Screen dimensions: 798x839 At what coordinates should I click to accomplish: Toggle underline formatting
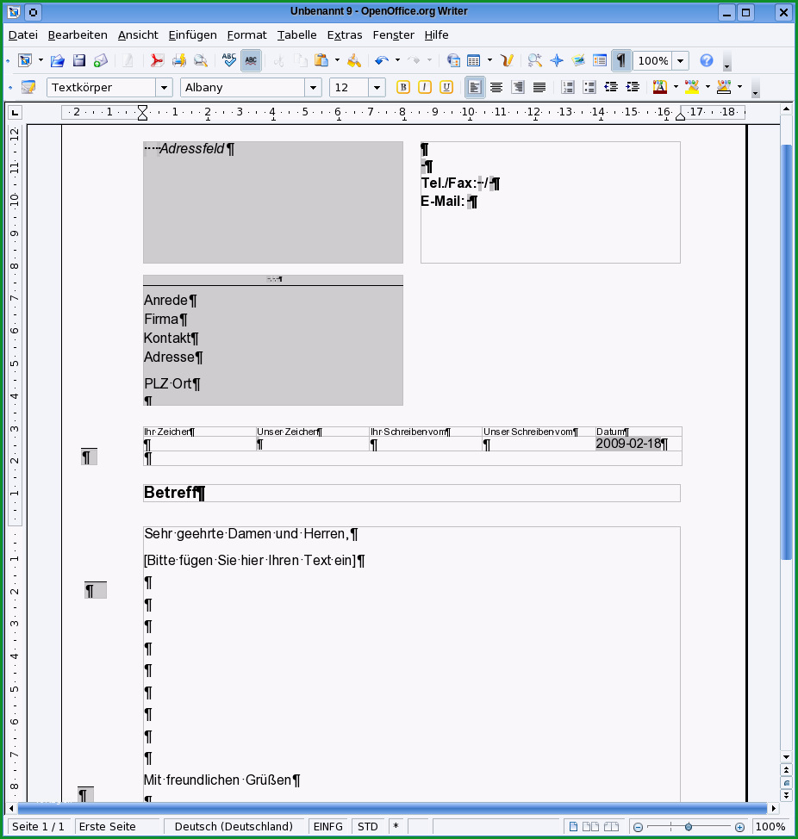(446, 87)
